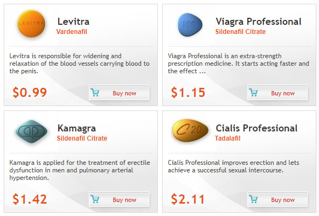Open the Cialis Professional title link
The image size is (319, 216).
(256, 128)
